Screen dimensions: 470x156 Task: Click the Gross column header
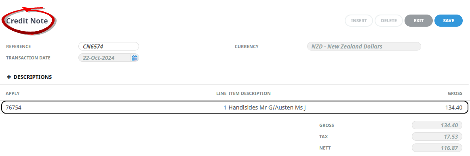pyautogui.click(x=455, y=93)
